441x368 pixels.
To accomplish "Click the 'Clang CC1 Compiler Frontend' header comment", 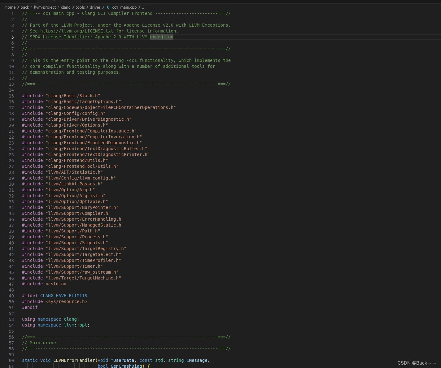I will [x=117, y=13].
